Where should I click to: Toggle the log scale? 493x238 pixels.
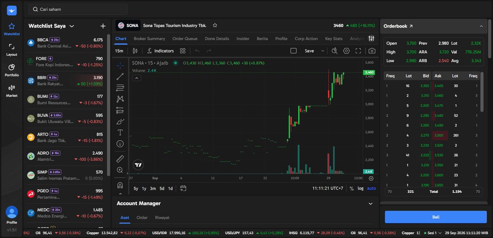pos(360,188)
